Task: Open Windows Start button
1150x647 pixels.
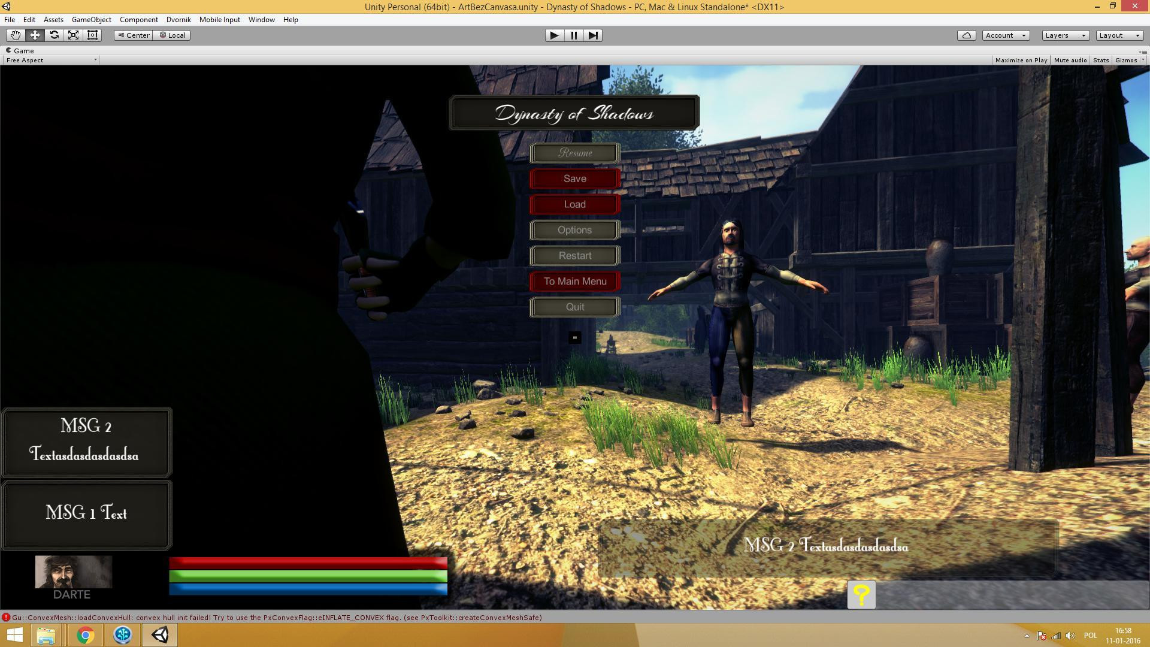Action: (14, 635)
